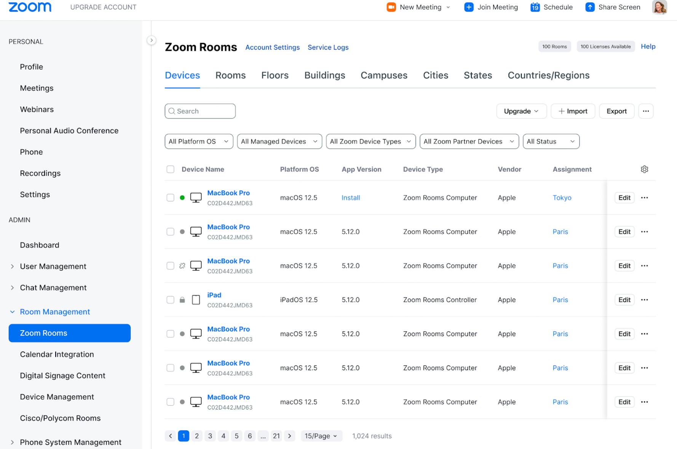Click the lock status icon on iPad row

[182, 300]
